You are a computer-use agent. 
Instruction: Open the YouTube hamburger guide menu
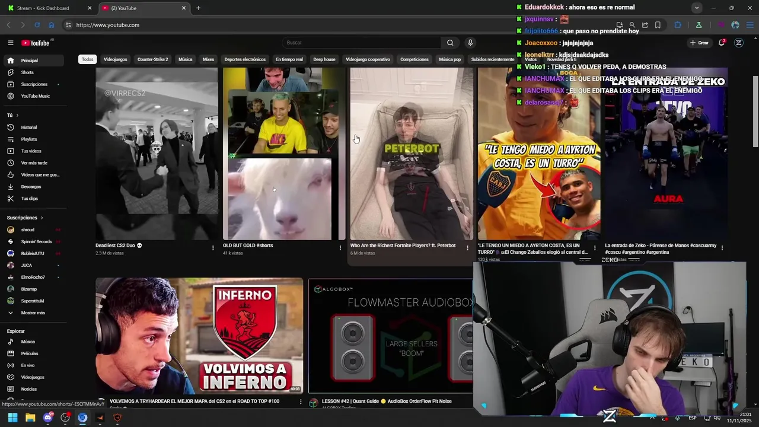pos(10,43)
